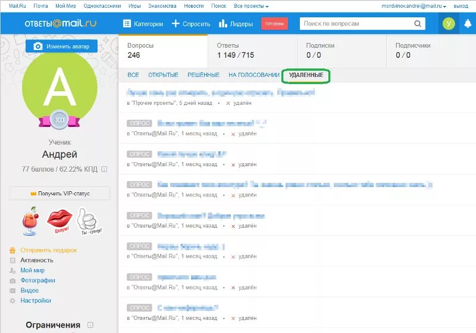Click the Мой мир person icon
Image resolution: width=476 pixels, height=333 pixels.
pos(12,270)
